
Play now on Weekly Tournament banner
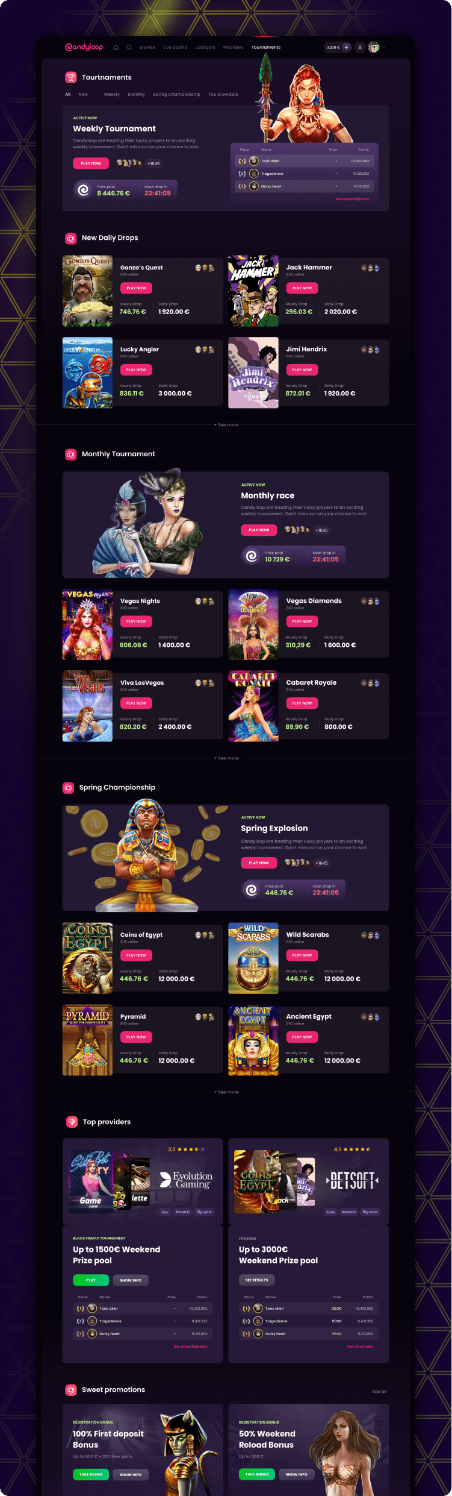pos(91,163)
